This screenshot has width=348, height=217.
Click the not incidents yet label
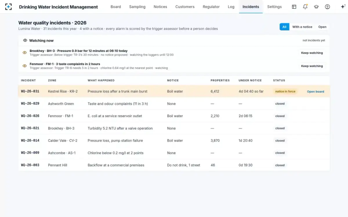tap(314, 41)
